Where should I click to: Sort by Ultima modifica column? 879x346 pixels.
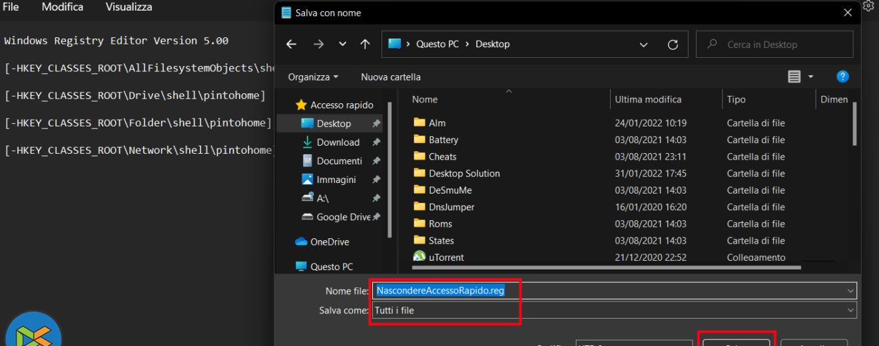coord(647,100)
